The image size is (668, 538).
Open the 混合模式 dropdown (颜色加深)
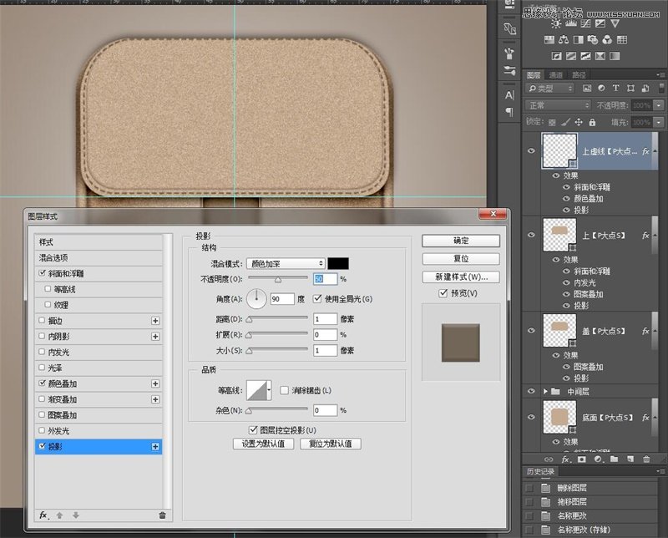pos(286,263)
